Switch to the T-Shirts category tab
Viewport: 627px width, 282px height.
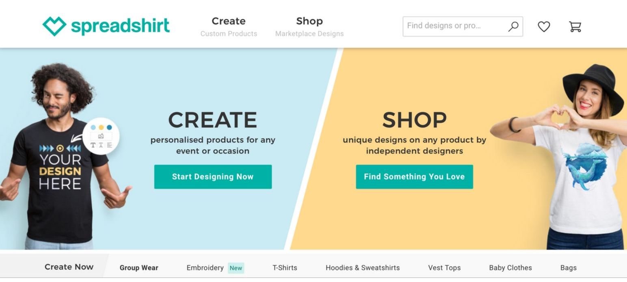click(284, 268)
